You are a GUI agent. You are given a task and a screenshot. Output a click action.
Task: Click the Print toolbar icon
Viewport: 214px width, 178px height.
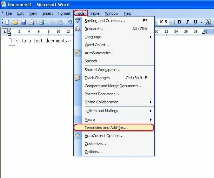click(x=41, y=22)
